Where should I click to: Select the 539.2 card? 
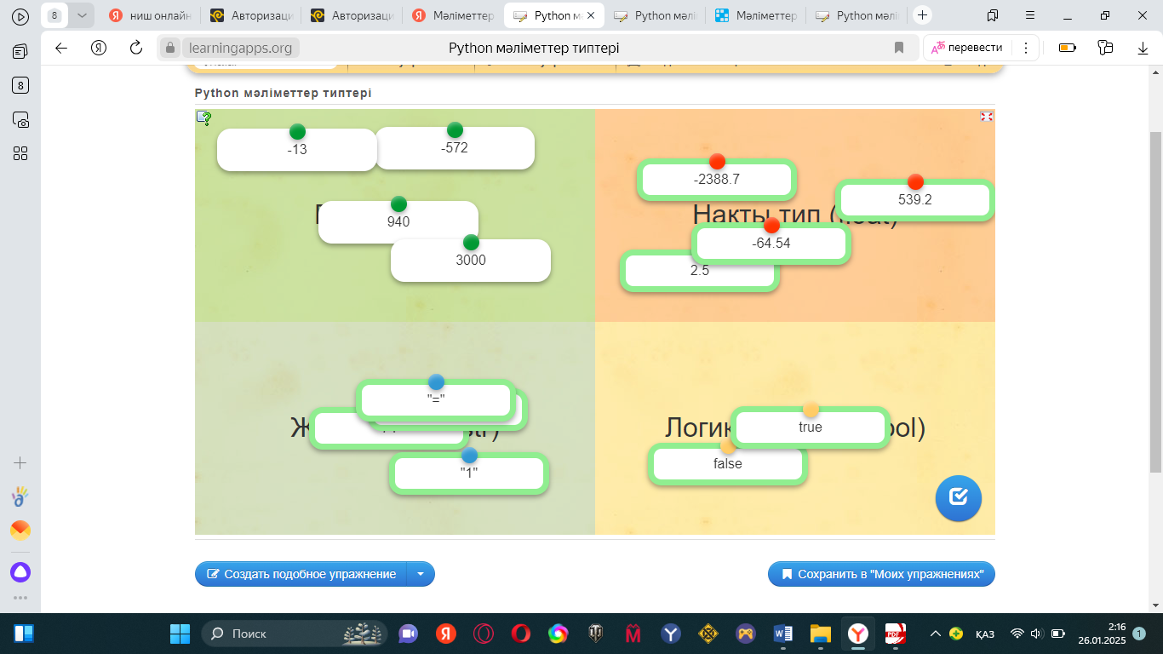click(x=915, y=200)
